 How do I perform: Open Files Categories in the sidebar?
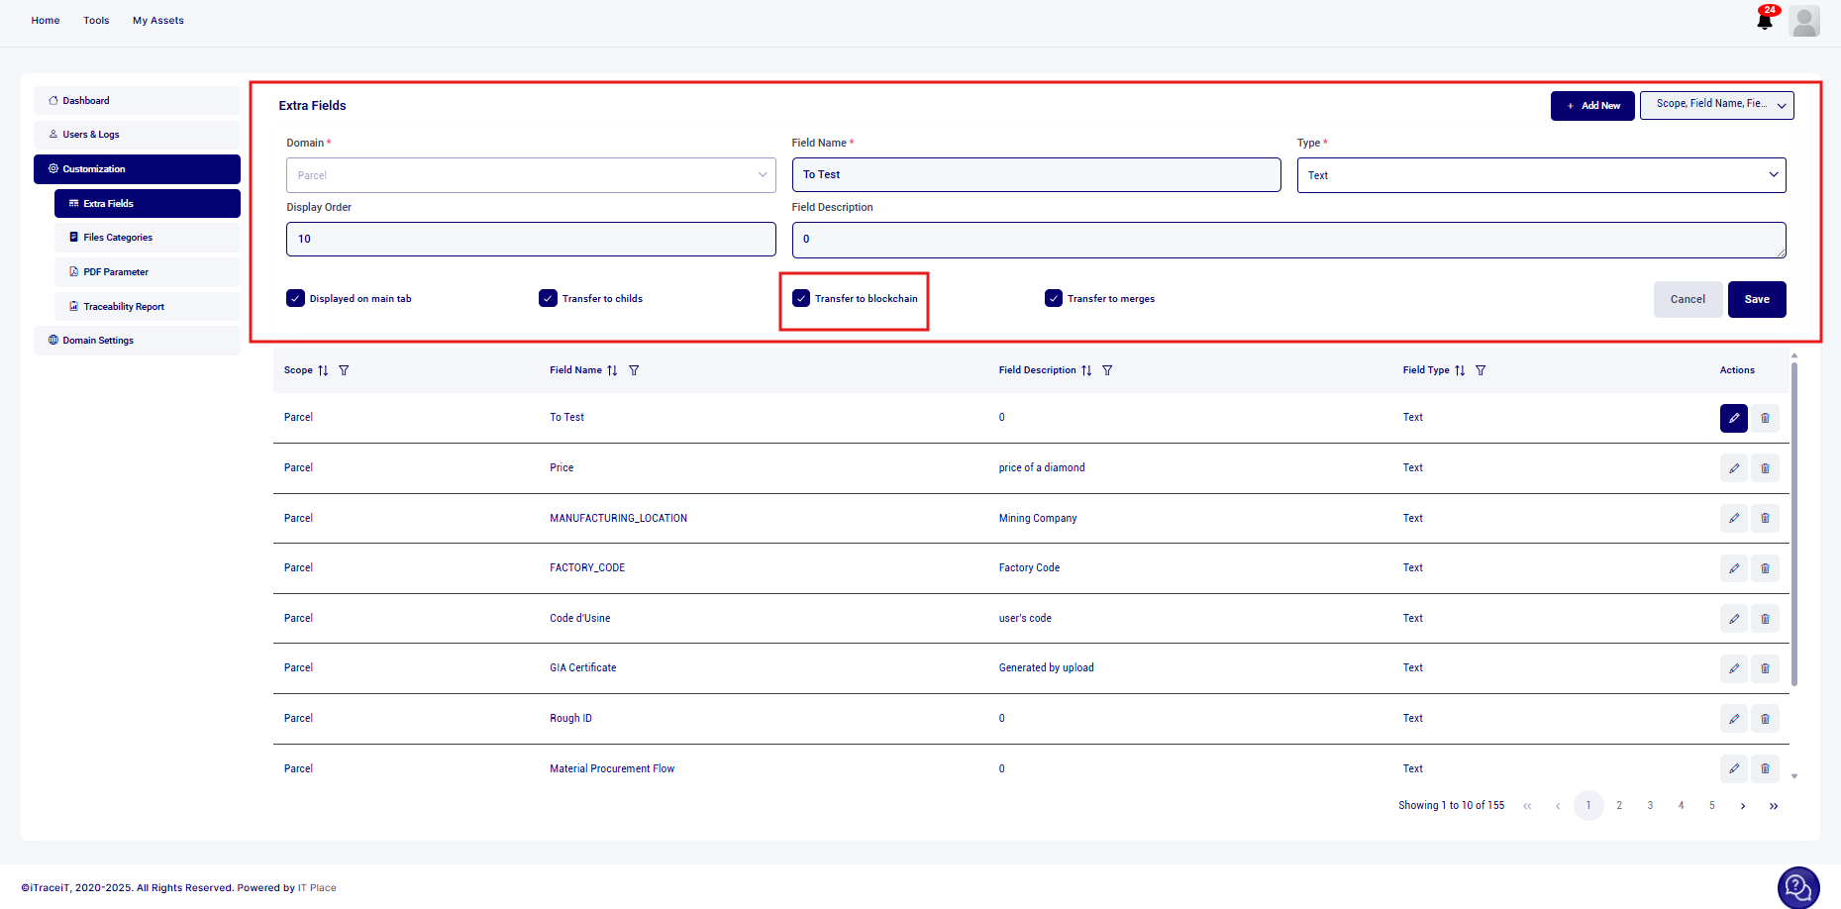coord(118,238)
